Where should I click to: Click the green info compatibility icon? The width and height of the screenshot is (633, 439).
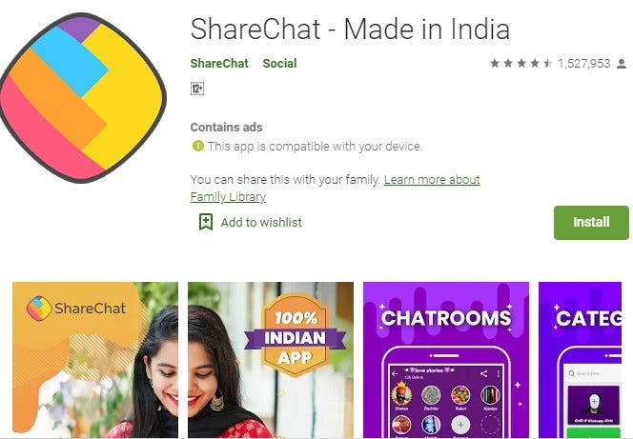pos(198,146)
